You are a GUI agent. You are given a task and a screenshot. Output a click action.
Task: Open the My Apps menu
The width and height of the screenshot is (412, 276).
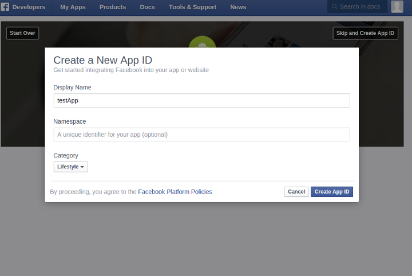73,7
